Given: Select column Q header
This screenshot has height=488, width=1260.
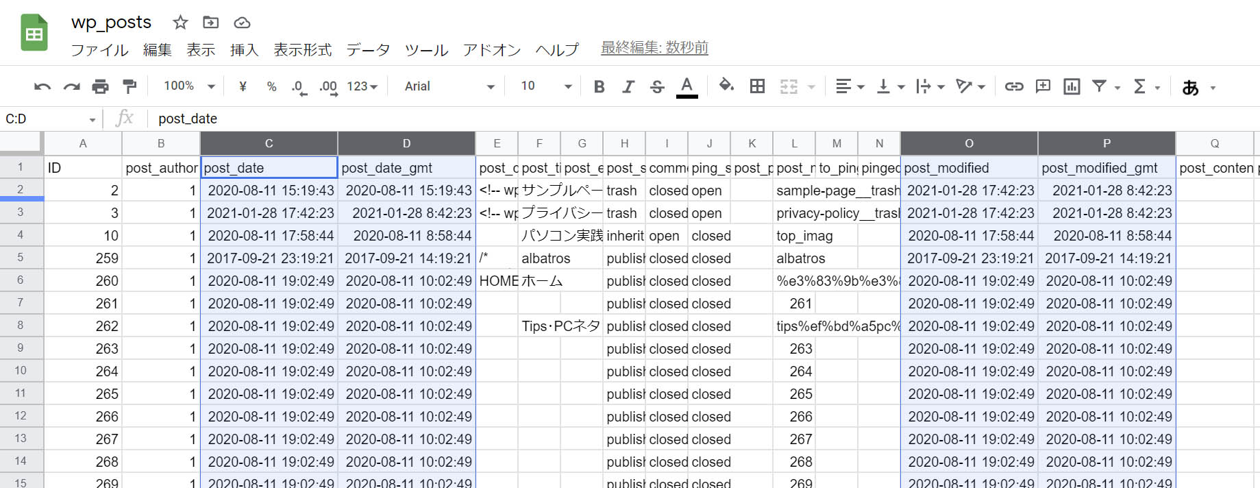Looking at the screenshot, I should [1214, 143].
